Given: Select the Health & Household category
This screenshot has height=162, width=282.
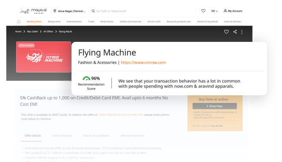Looking at the screenshot, I should [208, 21].
